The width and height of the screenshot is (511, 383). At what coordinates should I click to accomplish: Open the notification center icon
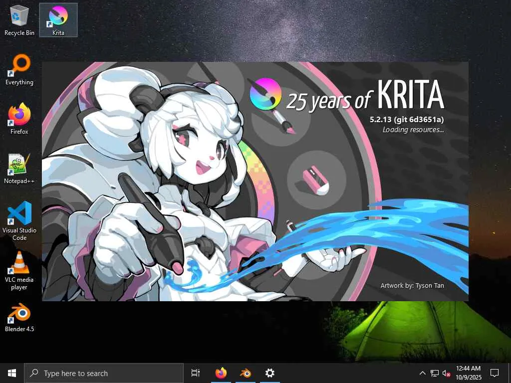click(495, 373)
